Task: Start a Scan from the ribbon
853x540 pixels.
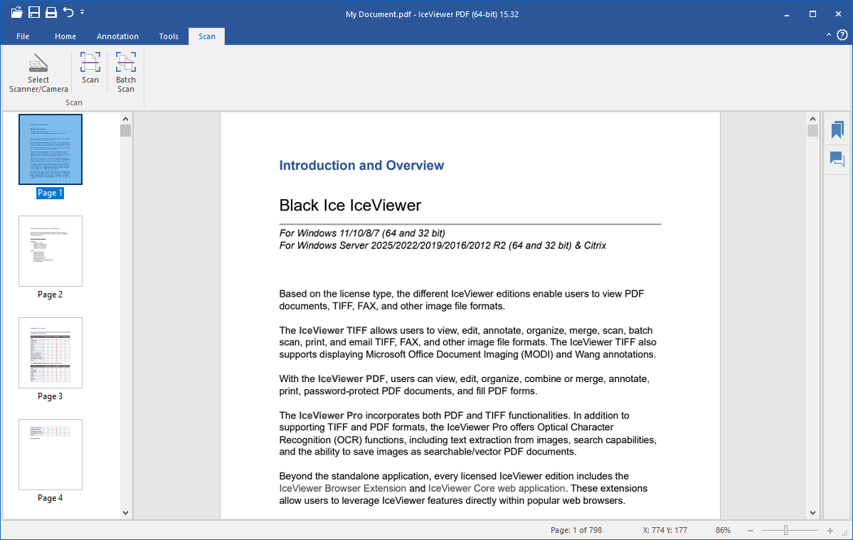Action: [x=90, y=68]
